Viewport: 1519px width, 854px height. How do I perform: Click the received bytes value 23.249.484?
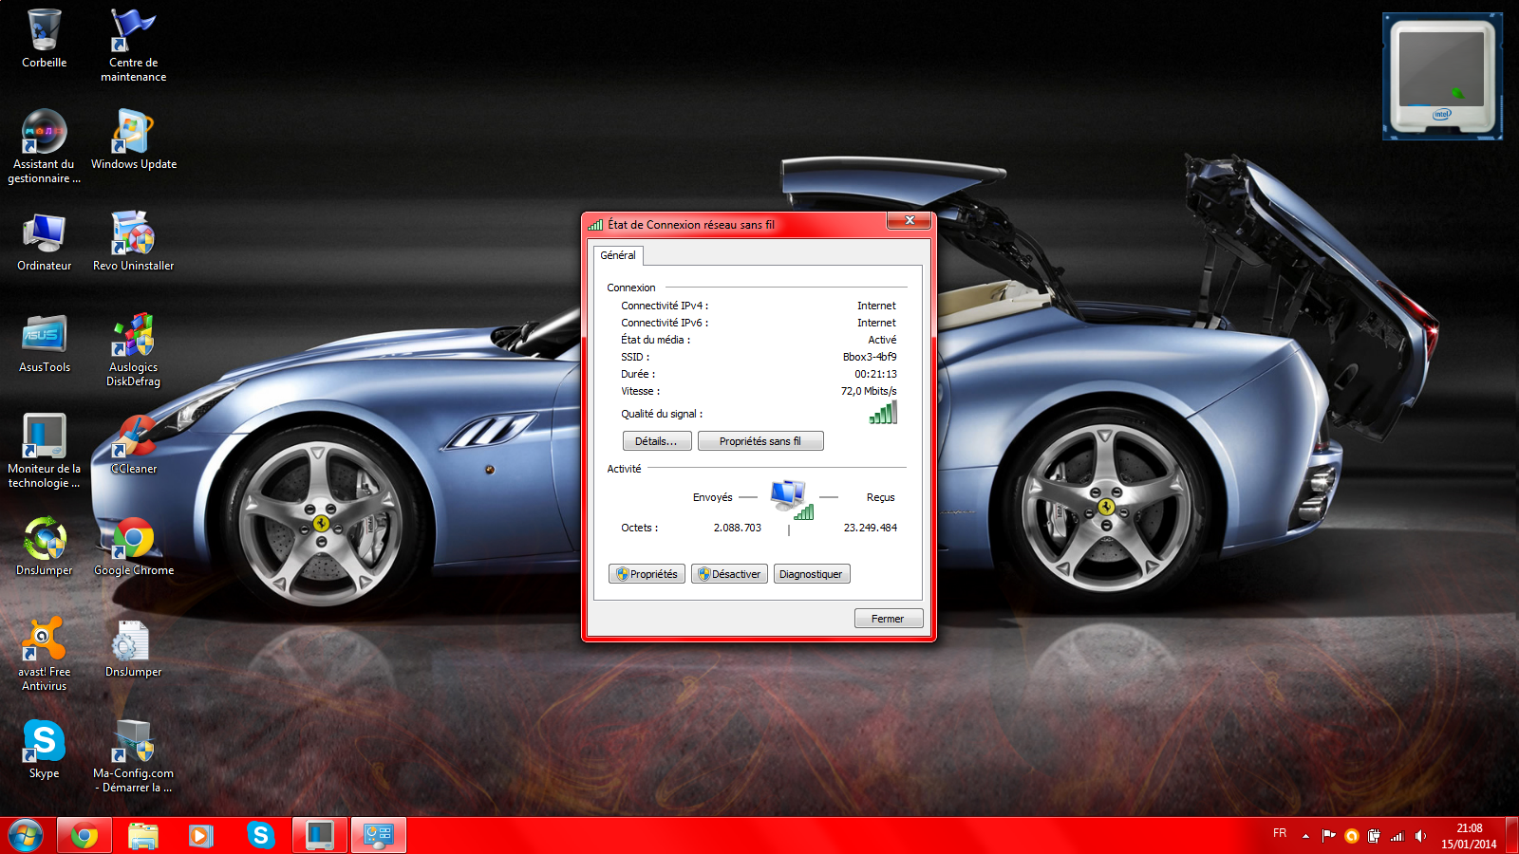871,528
